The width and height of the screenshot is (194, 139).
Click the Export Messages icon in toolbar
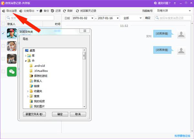pos(4,11)
